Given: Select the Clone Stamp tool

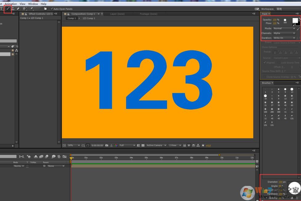Looking at the screenshot, I should (x=13, y=9).
